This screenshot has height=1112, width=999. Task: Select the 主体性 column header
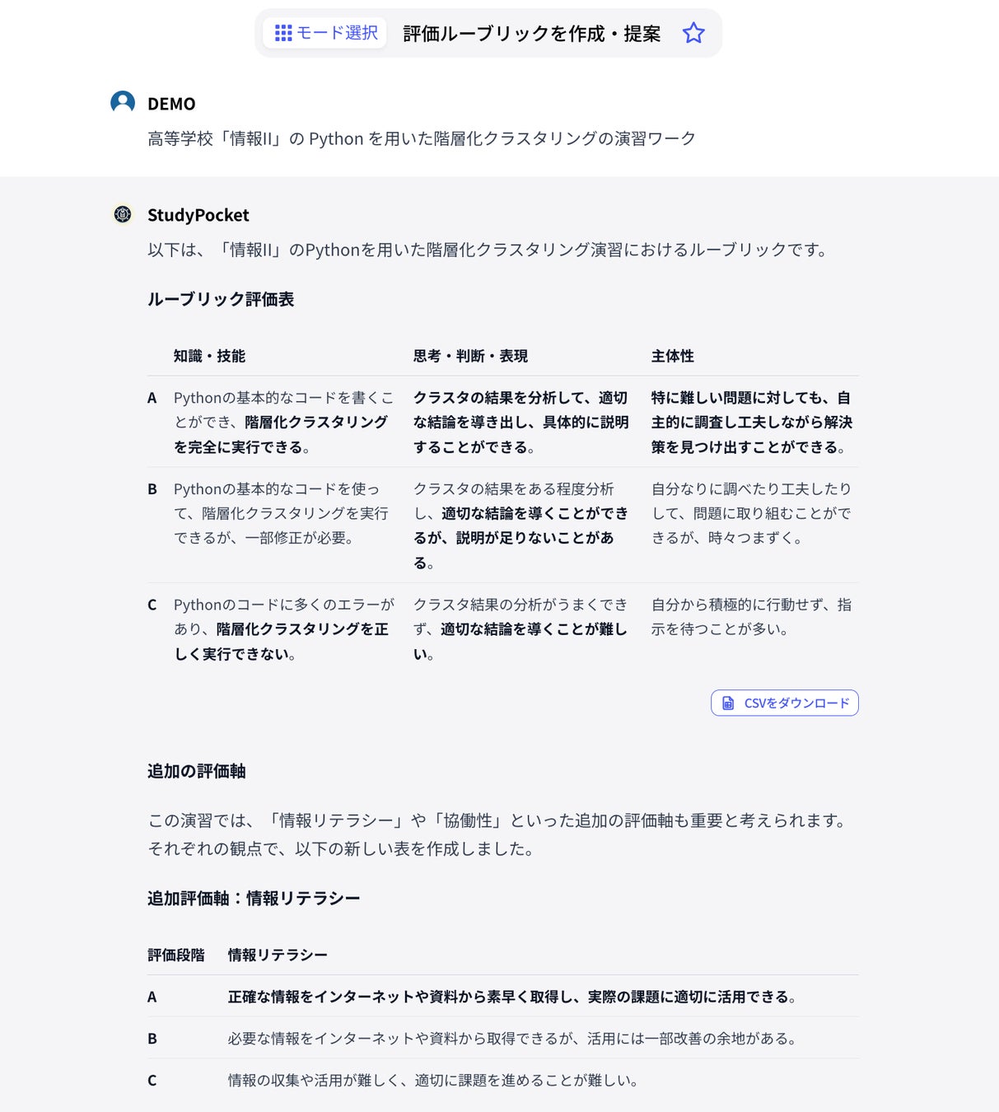673,356
